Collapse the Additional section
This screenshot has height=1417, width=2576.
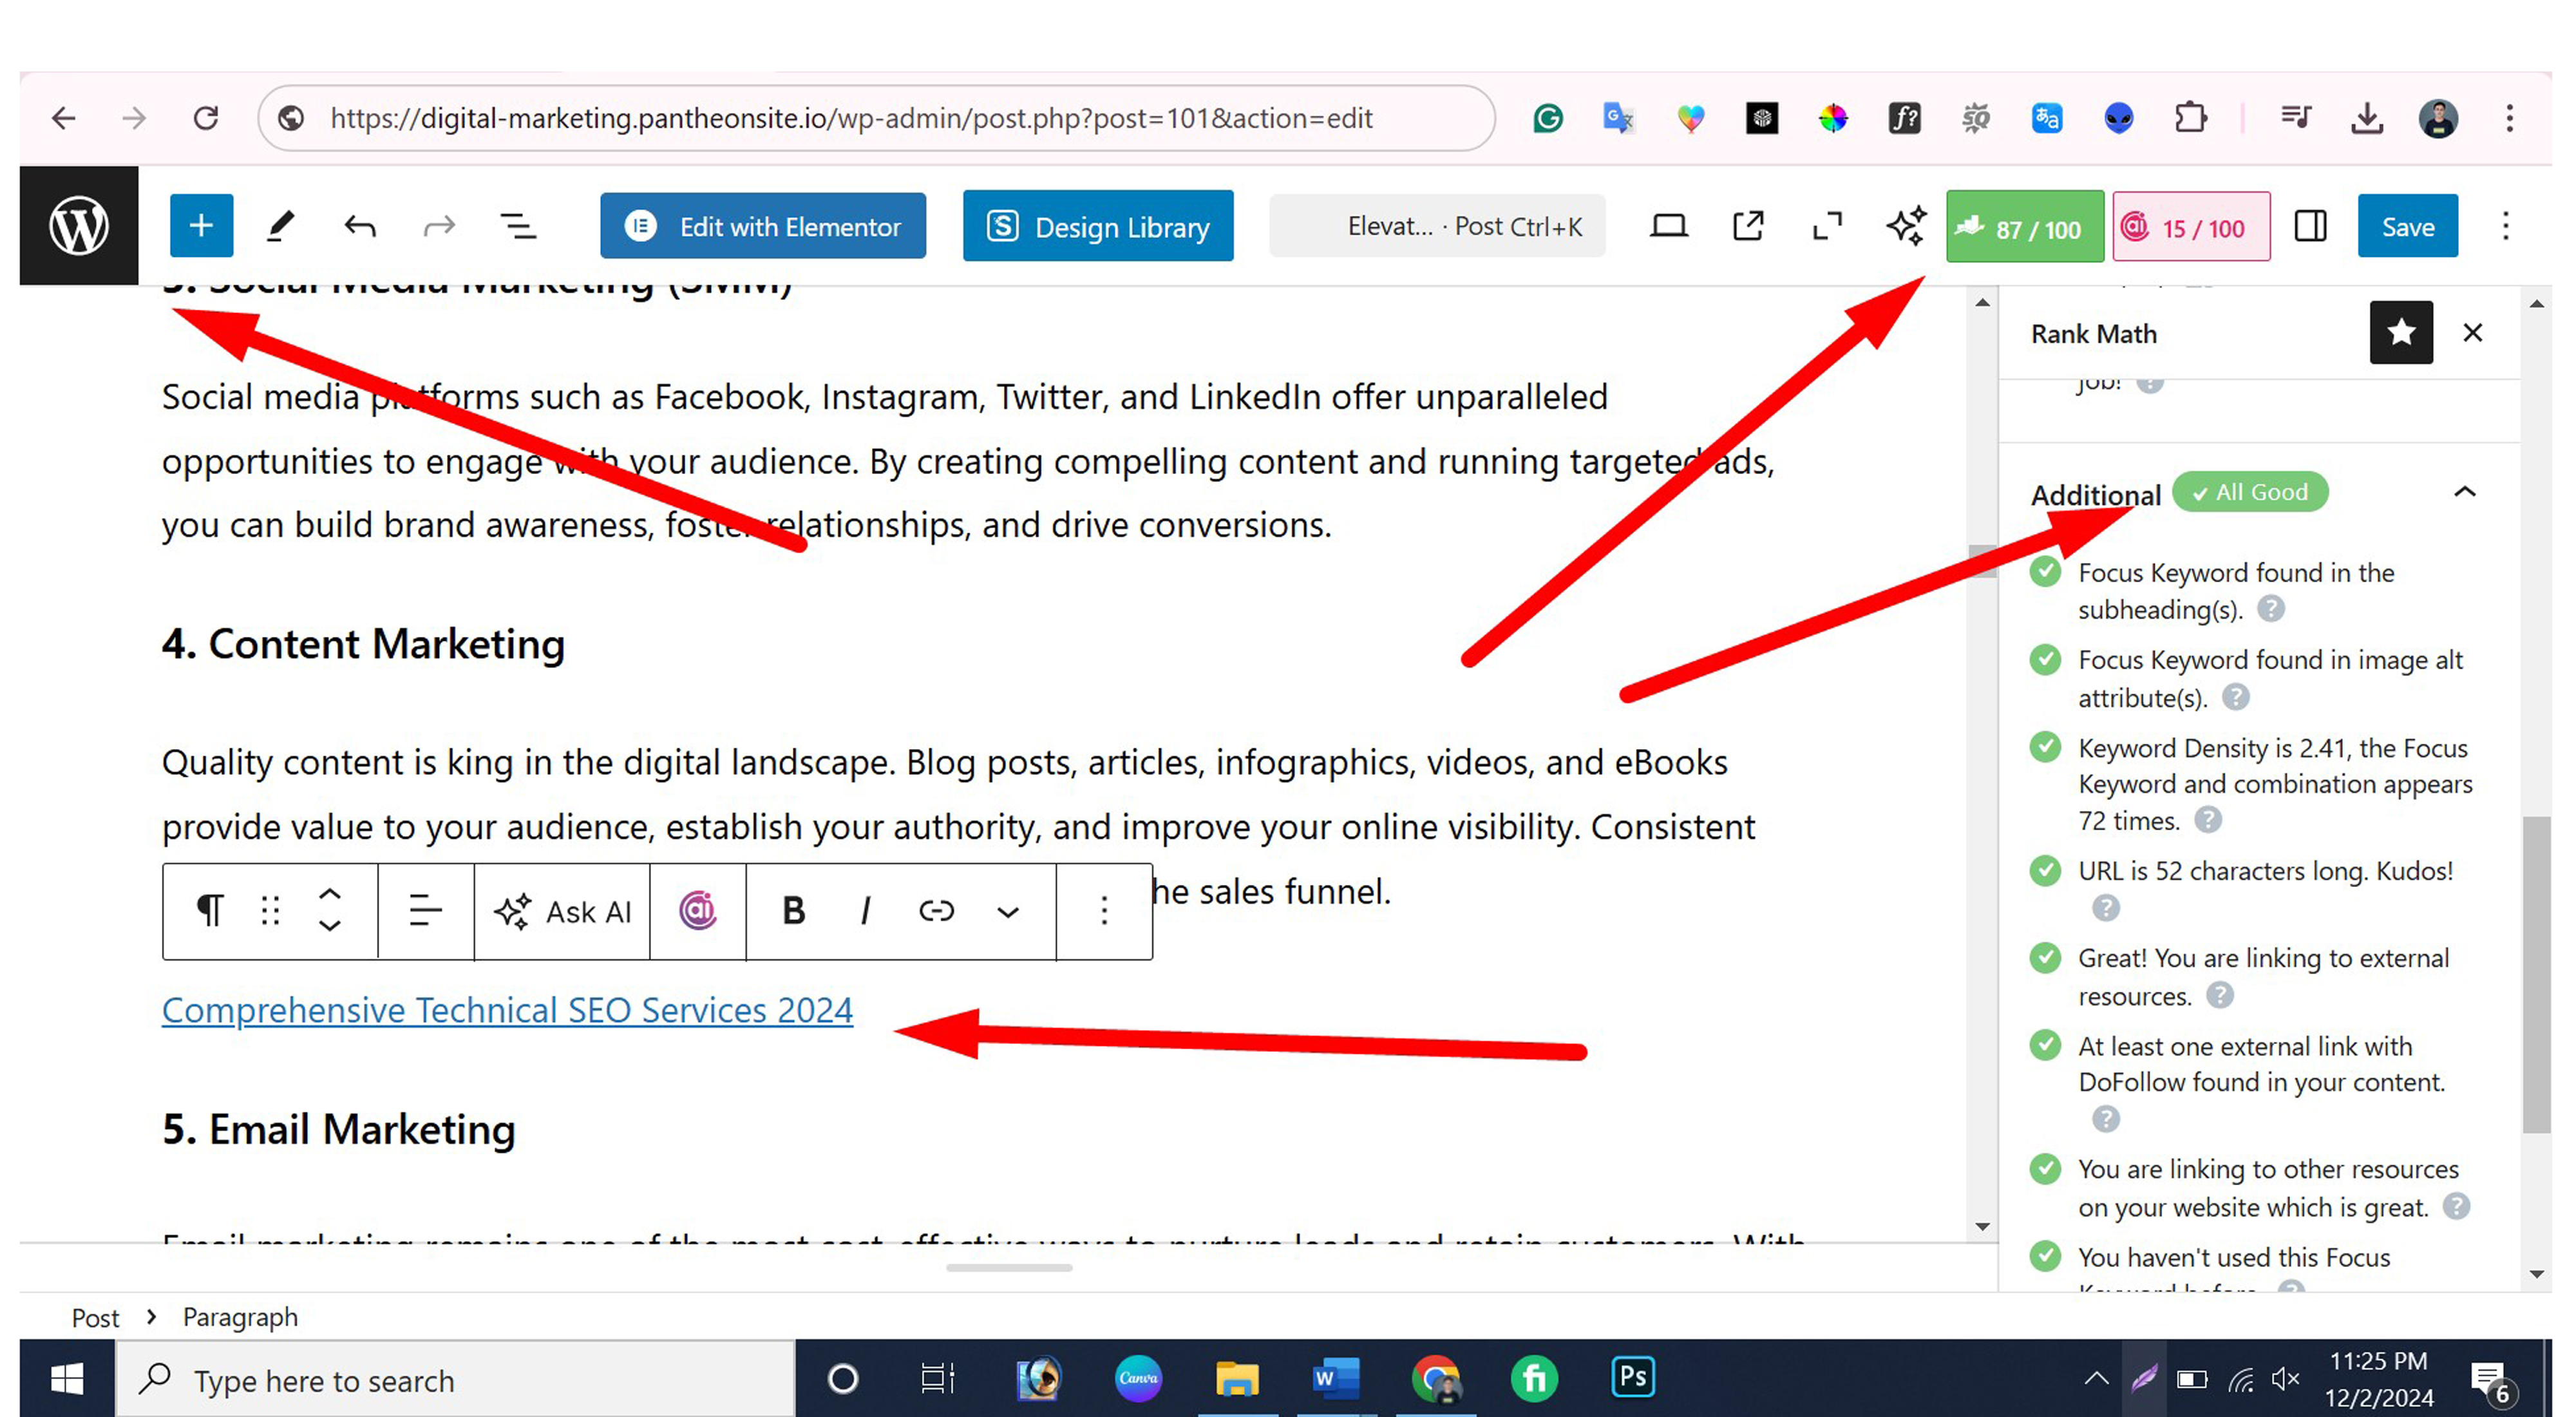(x=2464, y=492)
